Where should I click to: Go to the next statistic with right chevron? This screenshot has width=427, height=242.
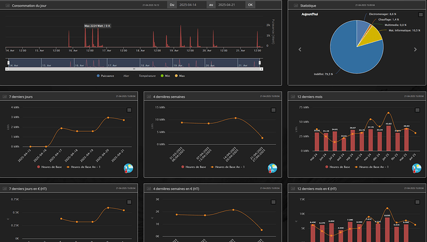[x=415, y=50]
